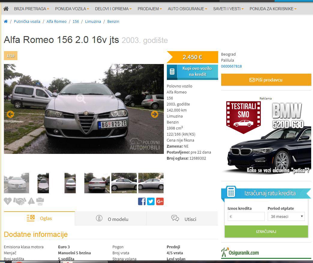Open the Osiguranik.com logo link
313x263 pixels.
[x=240, y=252]
